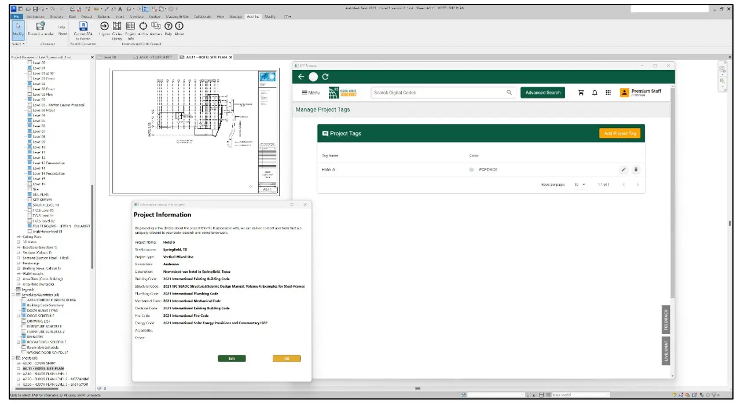Screen dimensions: 737x403
Task: Open the FEEDBACK side tab
Action: coord(666,320)
